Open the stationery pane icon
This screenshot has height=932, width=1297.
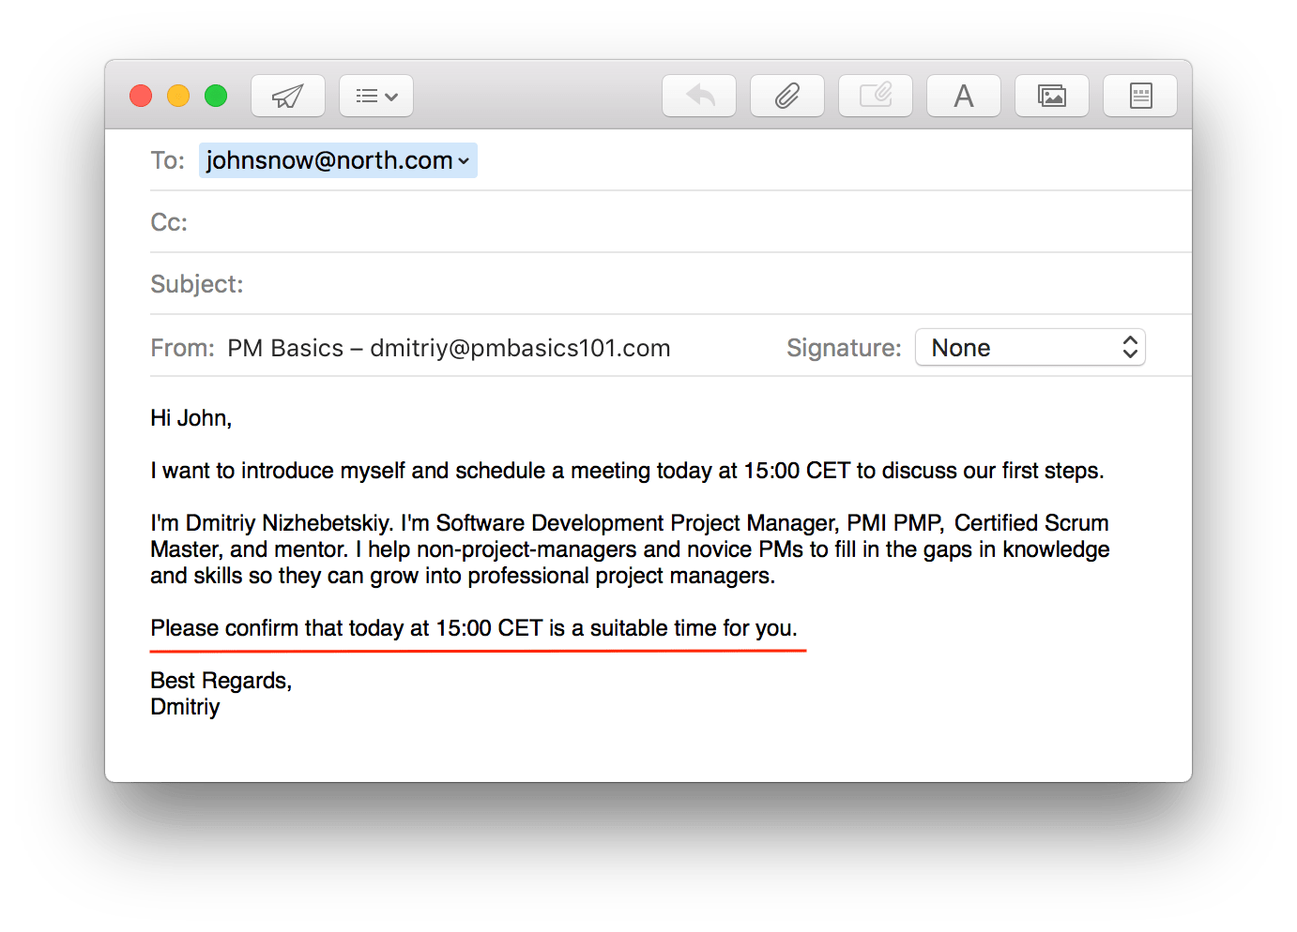click(1140, 96)
